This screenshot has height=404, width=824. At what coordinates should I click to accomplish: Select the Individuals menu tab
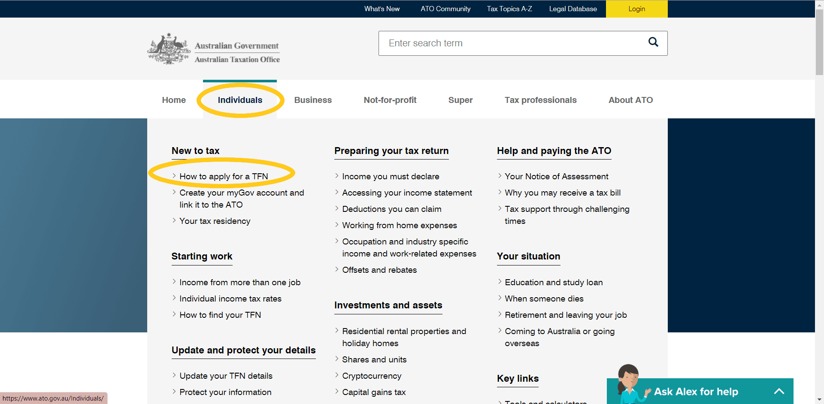coord(240,100)
